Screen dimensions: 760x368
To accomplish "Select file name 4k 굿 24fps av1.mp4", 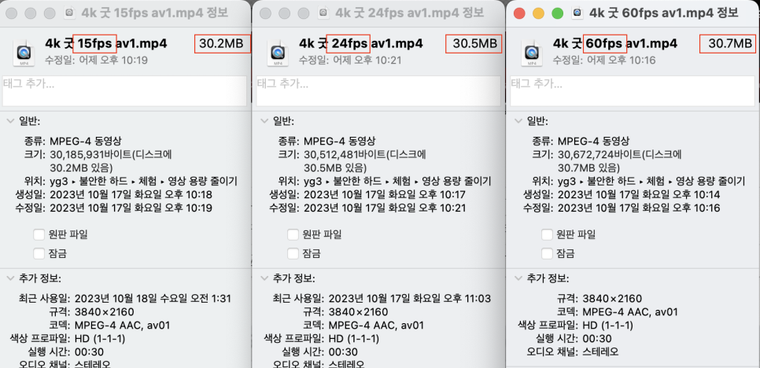I will (361, 43).
